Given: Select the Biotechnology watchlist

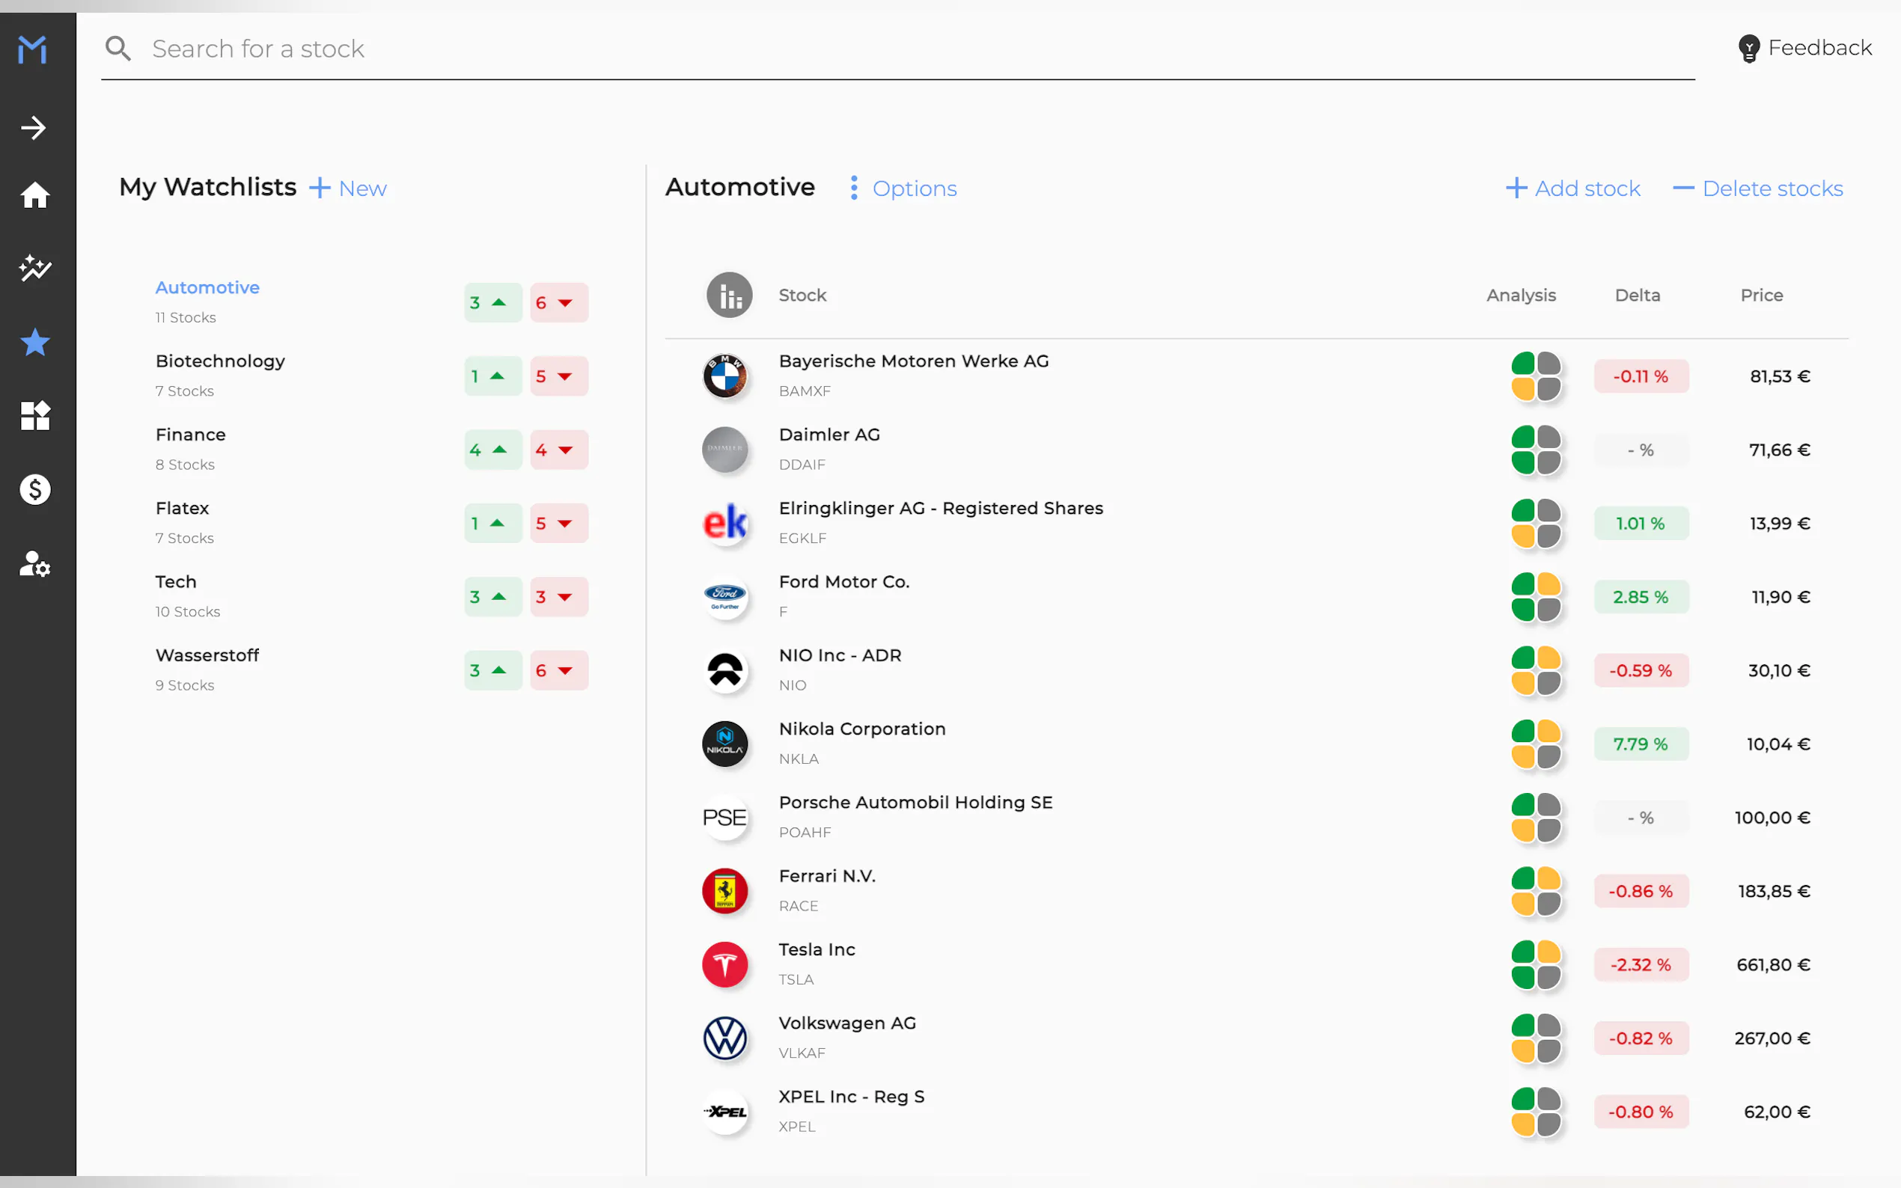Looking at the screenshot, I should [x=220, y=361].
